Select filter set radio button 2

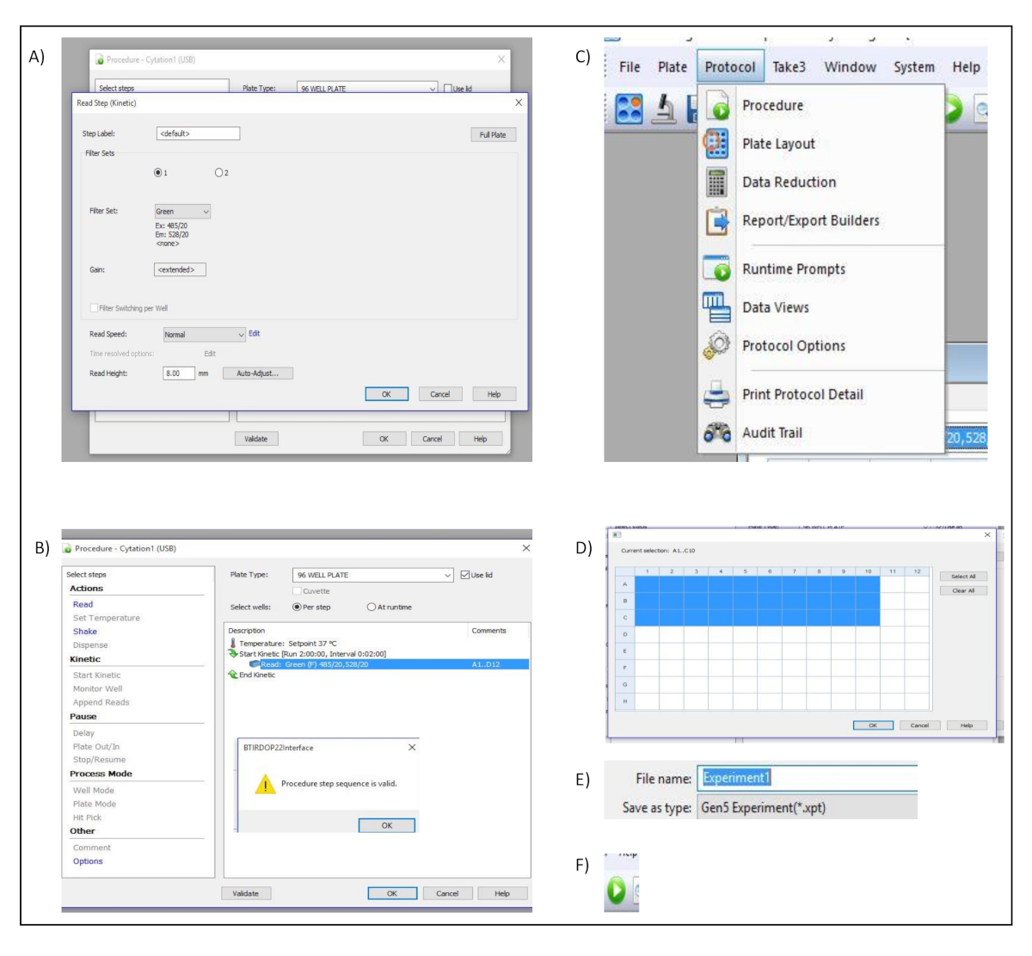(x=219, y=173)
